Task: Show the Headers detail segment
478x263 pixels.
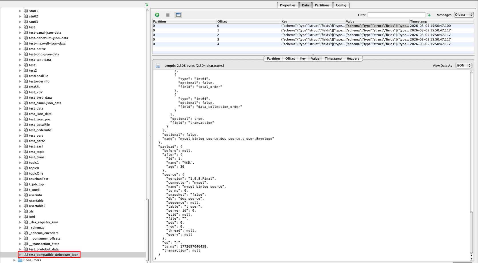Action: point(353,58)
